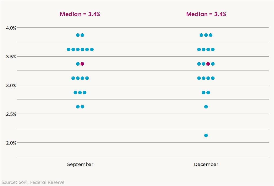Select the 3.5% y-axis label
The height and width of the screenshot is (186, 274).
(x=11, y=56)
